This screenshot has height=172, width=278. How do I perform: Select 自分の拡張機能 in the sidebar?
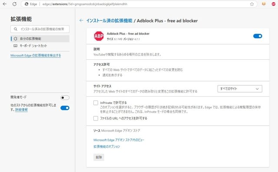(40, 39)
